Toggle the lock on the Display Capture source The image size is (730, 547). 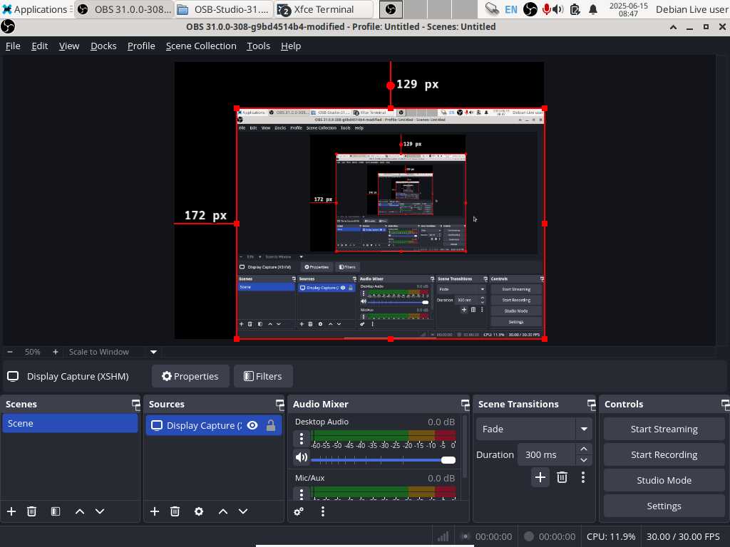coord(271,425)
